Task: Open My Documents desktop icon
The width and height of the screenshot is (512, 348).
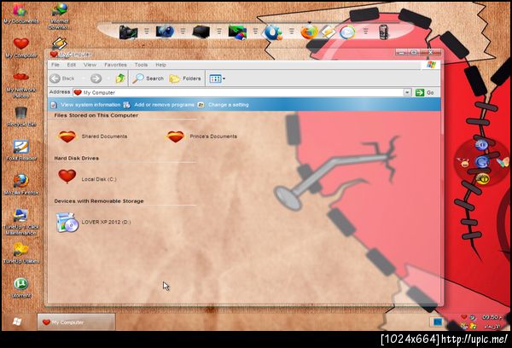Action: (x=20, y=13)
